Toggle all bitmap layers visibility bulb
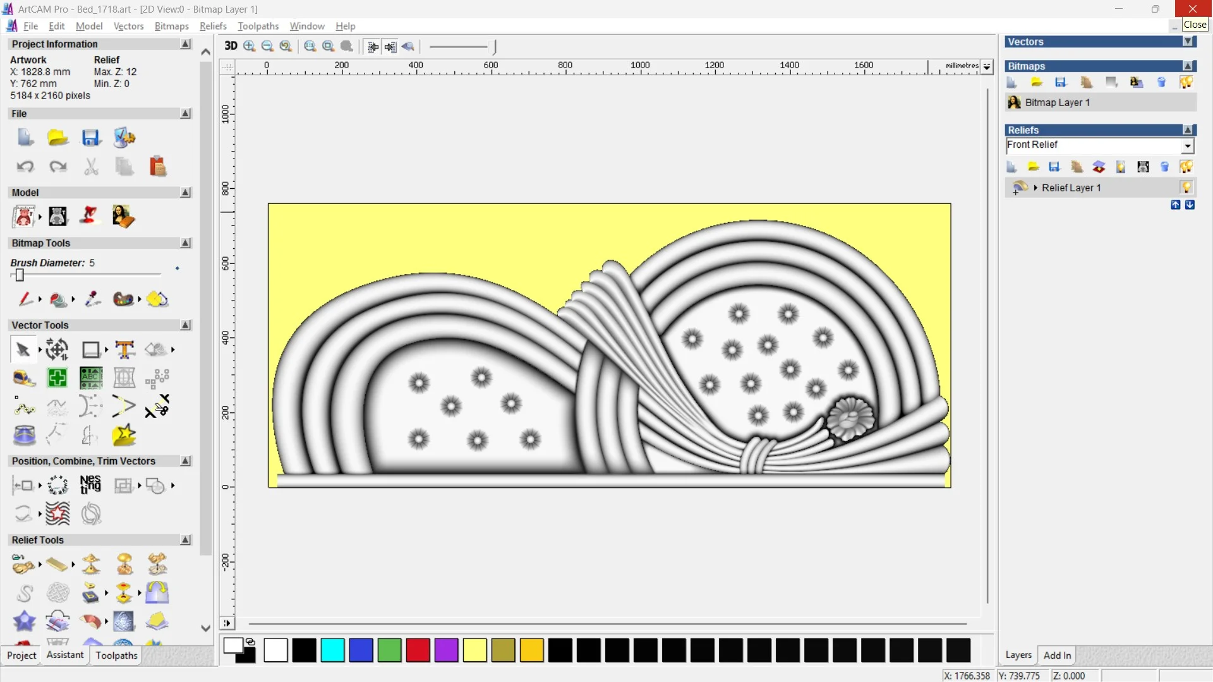Image resolution: width=1213 pixels, height=682 pixels. point(1186,83)
